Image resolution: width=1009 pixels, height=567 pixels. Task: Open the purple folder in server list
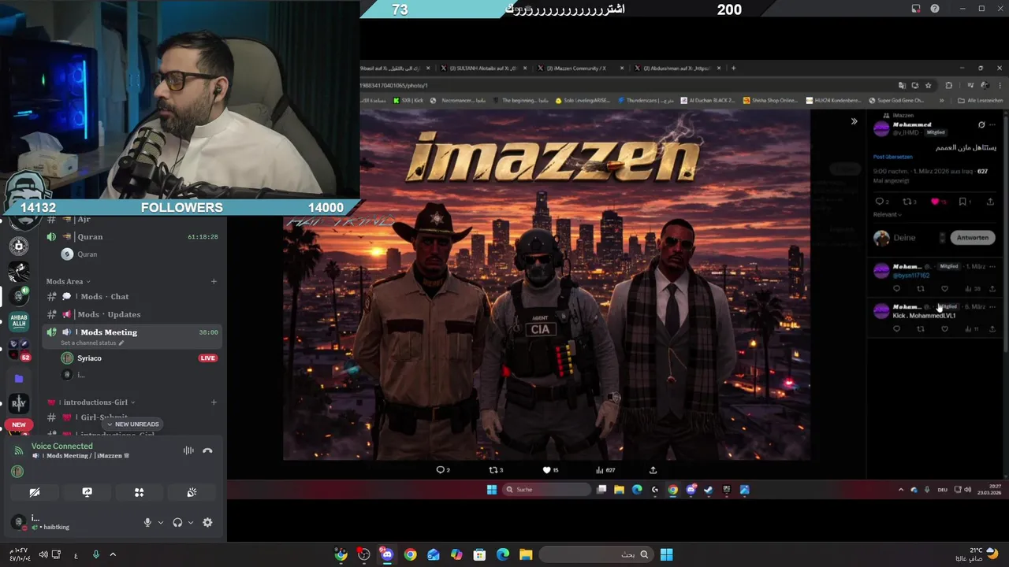(19, 379)
